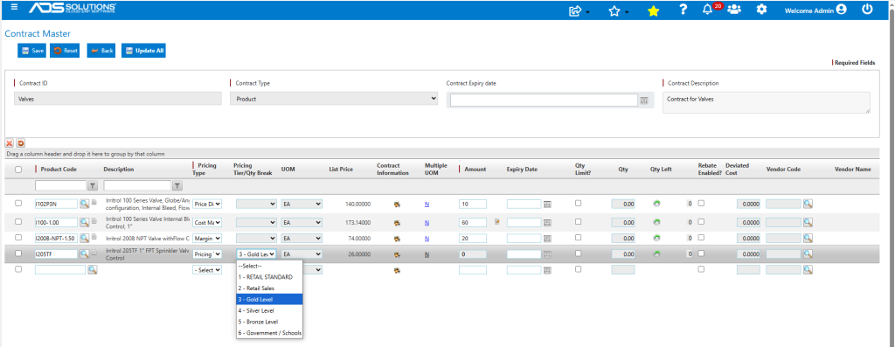Click Multiple UOM link N in I102P3N row
Viewport: 895px width, 347px height.
(427, 205)
